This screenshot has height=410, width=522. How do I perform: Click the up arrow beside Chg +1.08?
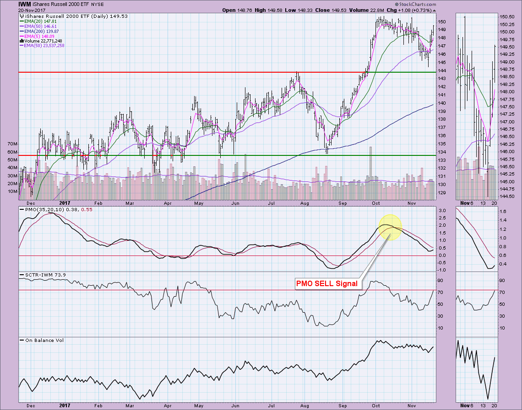point(434,11)
